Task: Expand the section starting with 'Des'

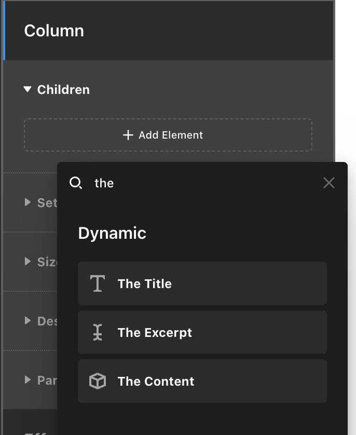Action: (28, 321)
